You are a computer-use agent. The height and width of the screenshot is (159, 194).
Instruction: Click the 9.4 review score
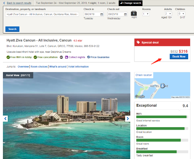(185, 106)
